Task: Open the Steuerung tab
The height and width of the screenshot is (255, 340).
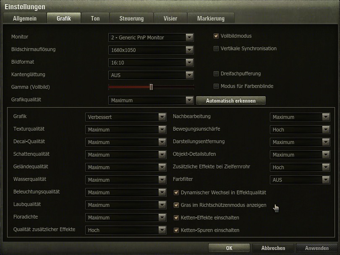Action: (x=131, y=18)
